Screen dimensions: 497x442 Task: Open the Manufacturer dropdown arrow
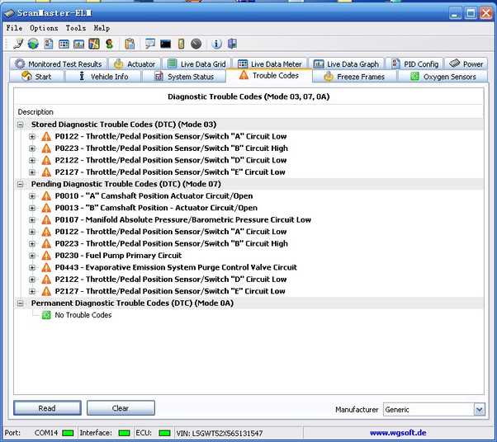(479, 409)
